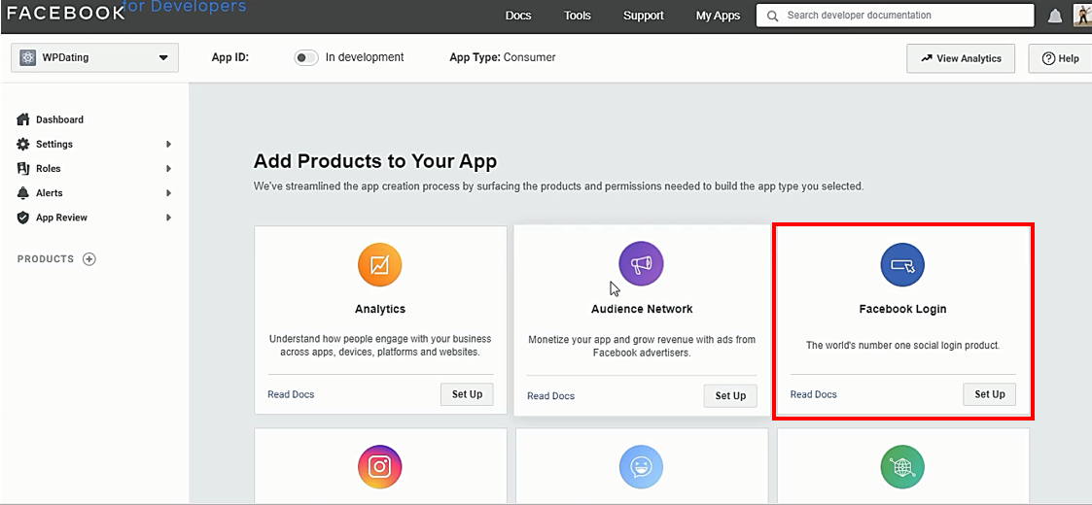Viewport: 1092px width, 505px height.
Task: Click the light blue Messenger smiley icon
Action: click(641, 467)
